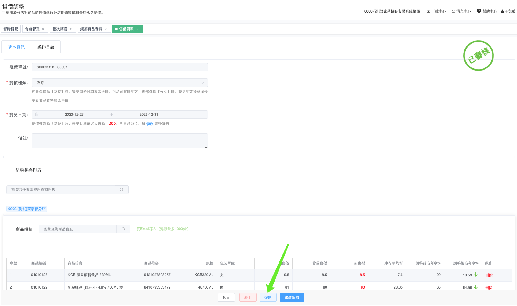Click the Excel import link
The height and width of the screenshot is (306, 517).
[x=162, y=229]
